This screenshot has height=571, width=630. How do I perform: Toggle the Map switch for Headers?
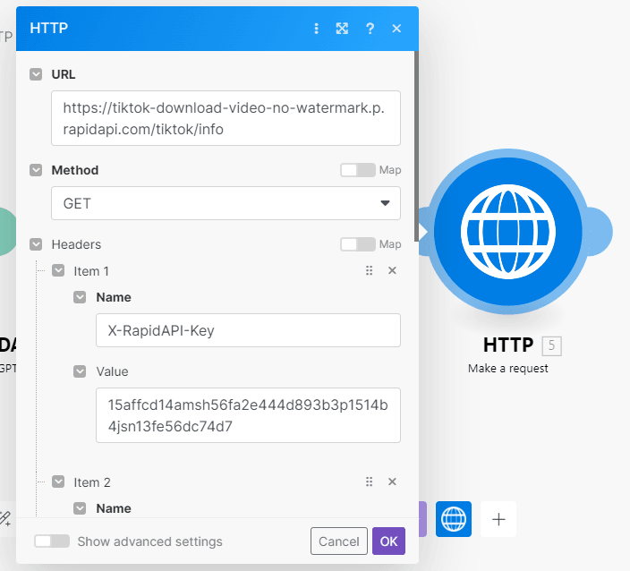tap(358, 244)
